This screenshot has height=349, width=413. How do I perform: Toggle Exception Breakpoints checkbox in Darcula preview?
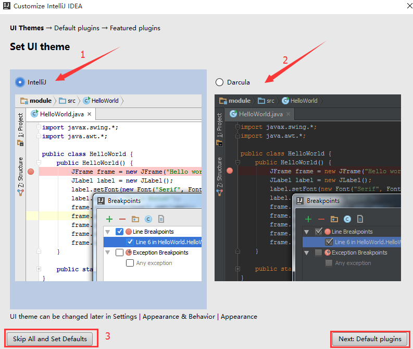click(x=318, y=252)
